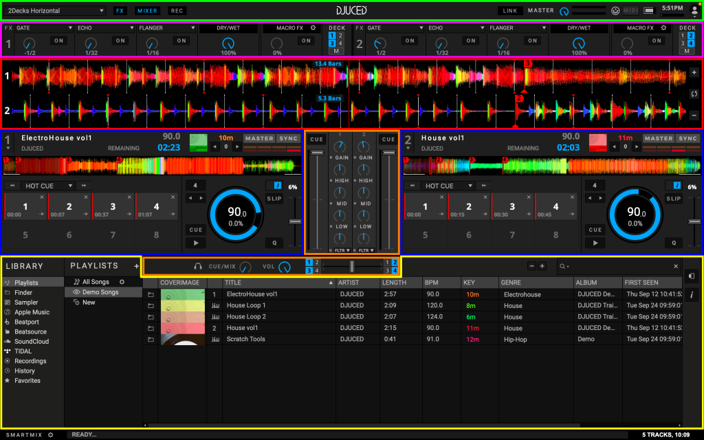The height and width of the screenshot is (440, 704).
Task: Open the track info panel icon
Action: [x=691, y=295]
